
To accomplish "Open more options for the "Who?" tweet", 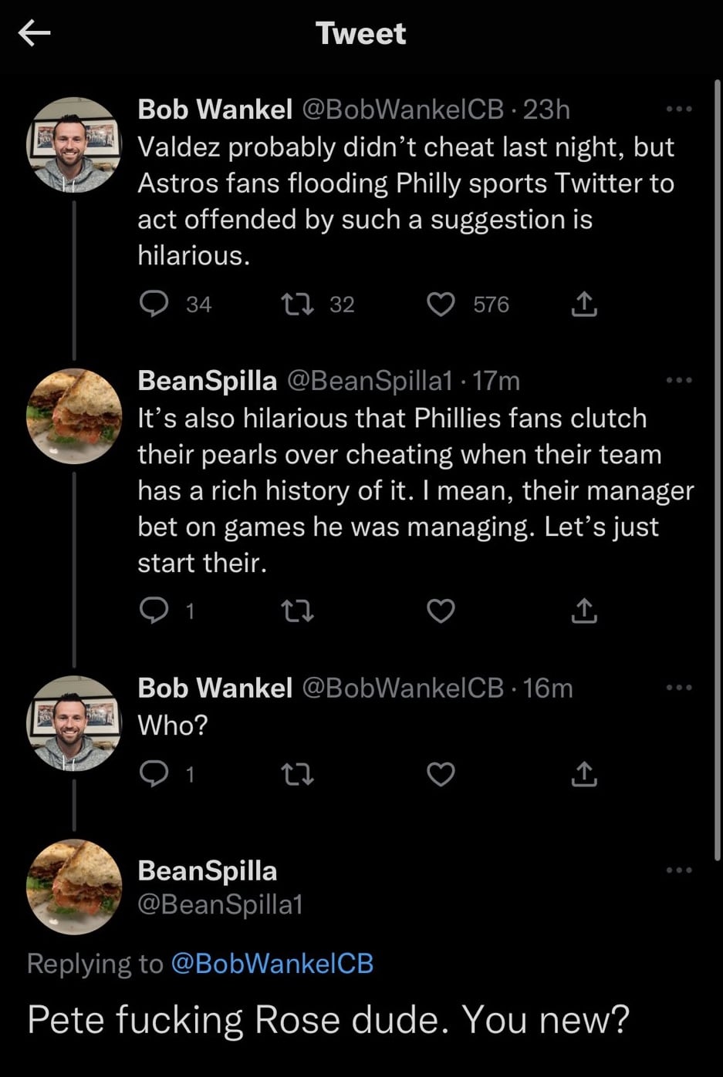I will 679,688.
